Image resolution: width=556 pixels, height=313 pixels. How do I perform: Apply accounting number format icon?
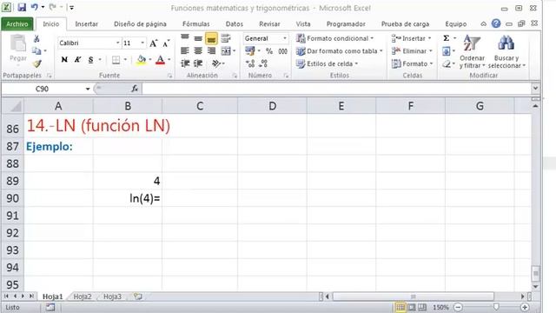point(250,51)
